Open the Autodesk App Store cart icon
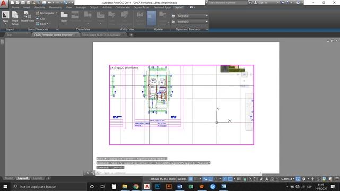The height and width of the screenshot is (191, 340). [x=282, y=3]
